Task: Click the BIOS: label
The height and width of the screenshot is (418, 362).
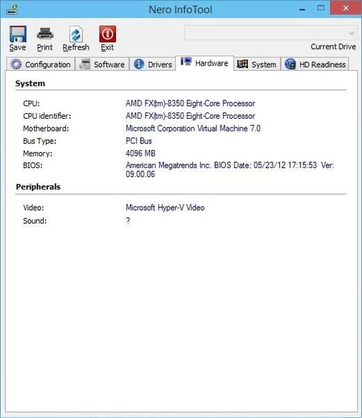Action: [33, 166]
